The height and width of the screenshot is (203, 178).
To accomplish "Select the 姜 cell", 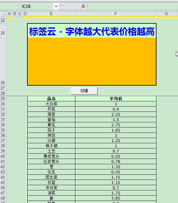I will coord(51,198).
